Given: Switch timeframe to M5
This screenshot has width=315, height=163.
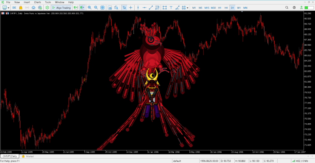Looking at the screenshot, I should coord(200,8).
